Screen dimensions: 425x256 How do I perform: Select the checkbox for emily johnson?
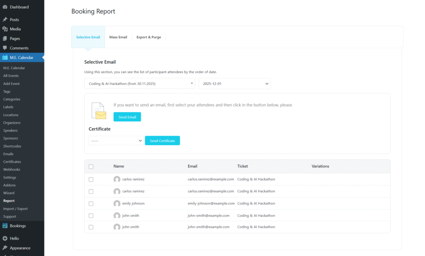click(x=91, y=203)
